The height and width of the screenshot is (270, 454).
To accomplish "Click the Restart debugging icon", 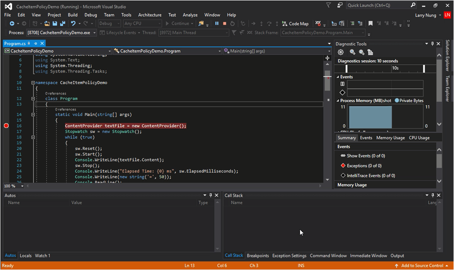I will coord(232,23).
